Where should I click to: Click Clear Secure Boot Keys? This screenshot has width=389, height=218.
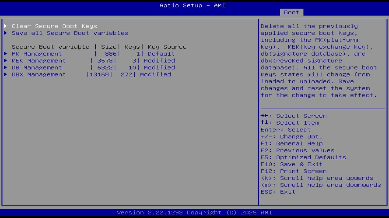click(x=54, y=26)
